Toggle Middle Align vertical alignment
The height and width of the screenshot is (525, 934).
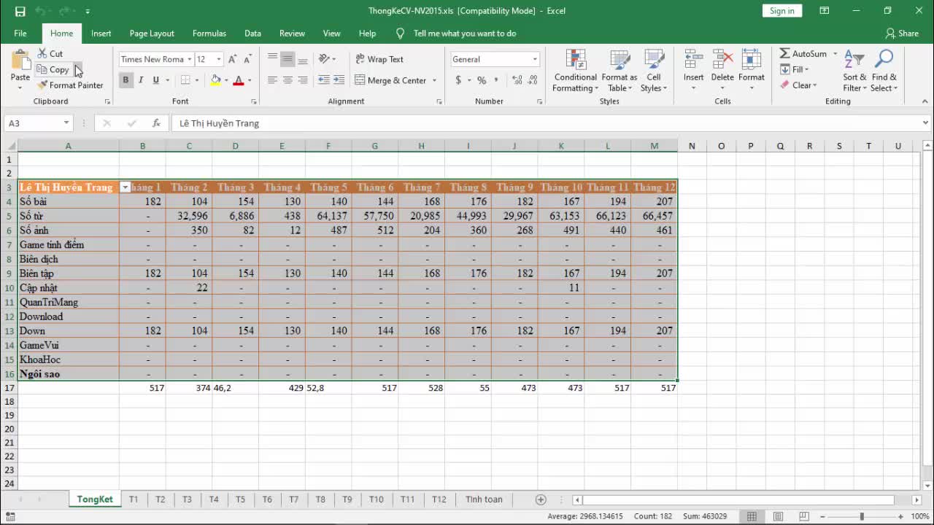287,59
